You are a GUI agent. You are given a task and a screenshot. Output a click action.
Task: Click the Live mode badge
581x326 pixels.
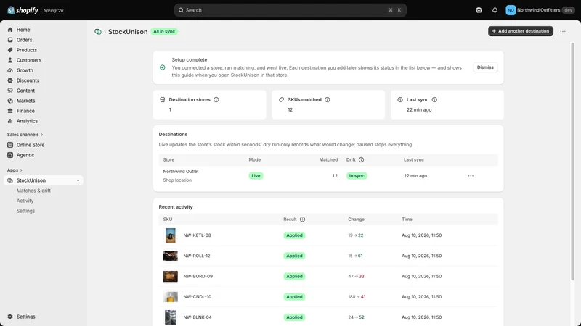click(x=256, y=176)
